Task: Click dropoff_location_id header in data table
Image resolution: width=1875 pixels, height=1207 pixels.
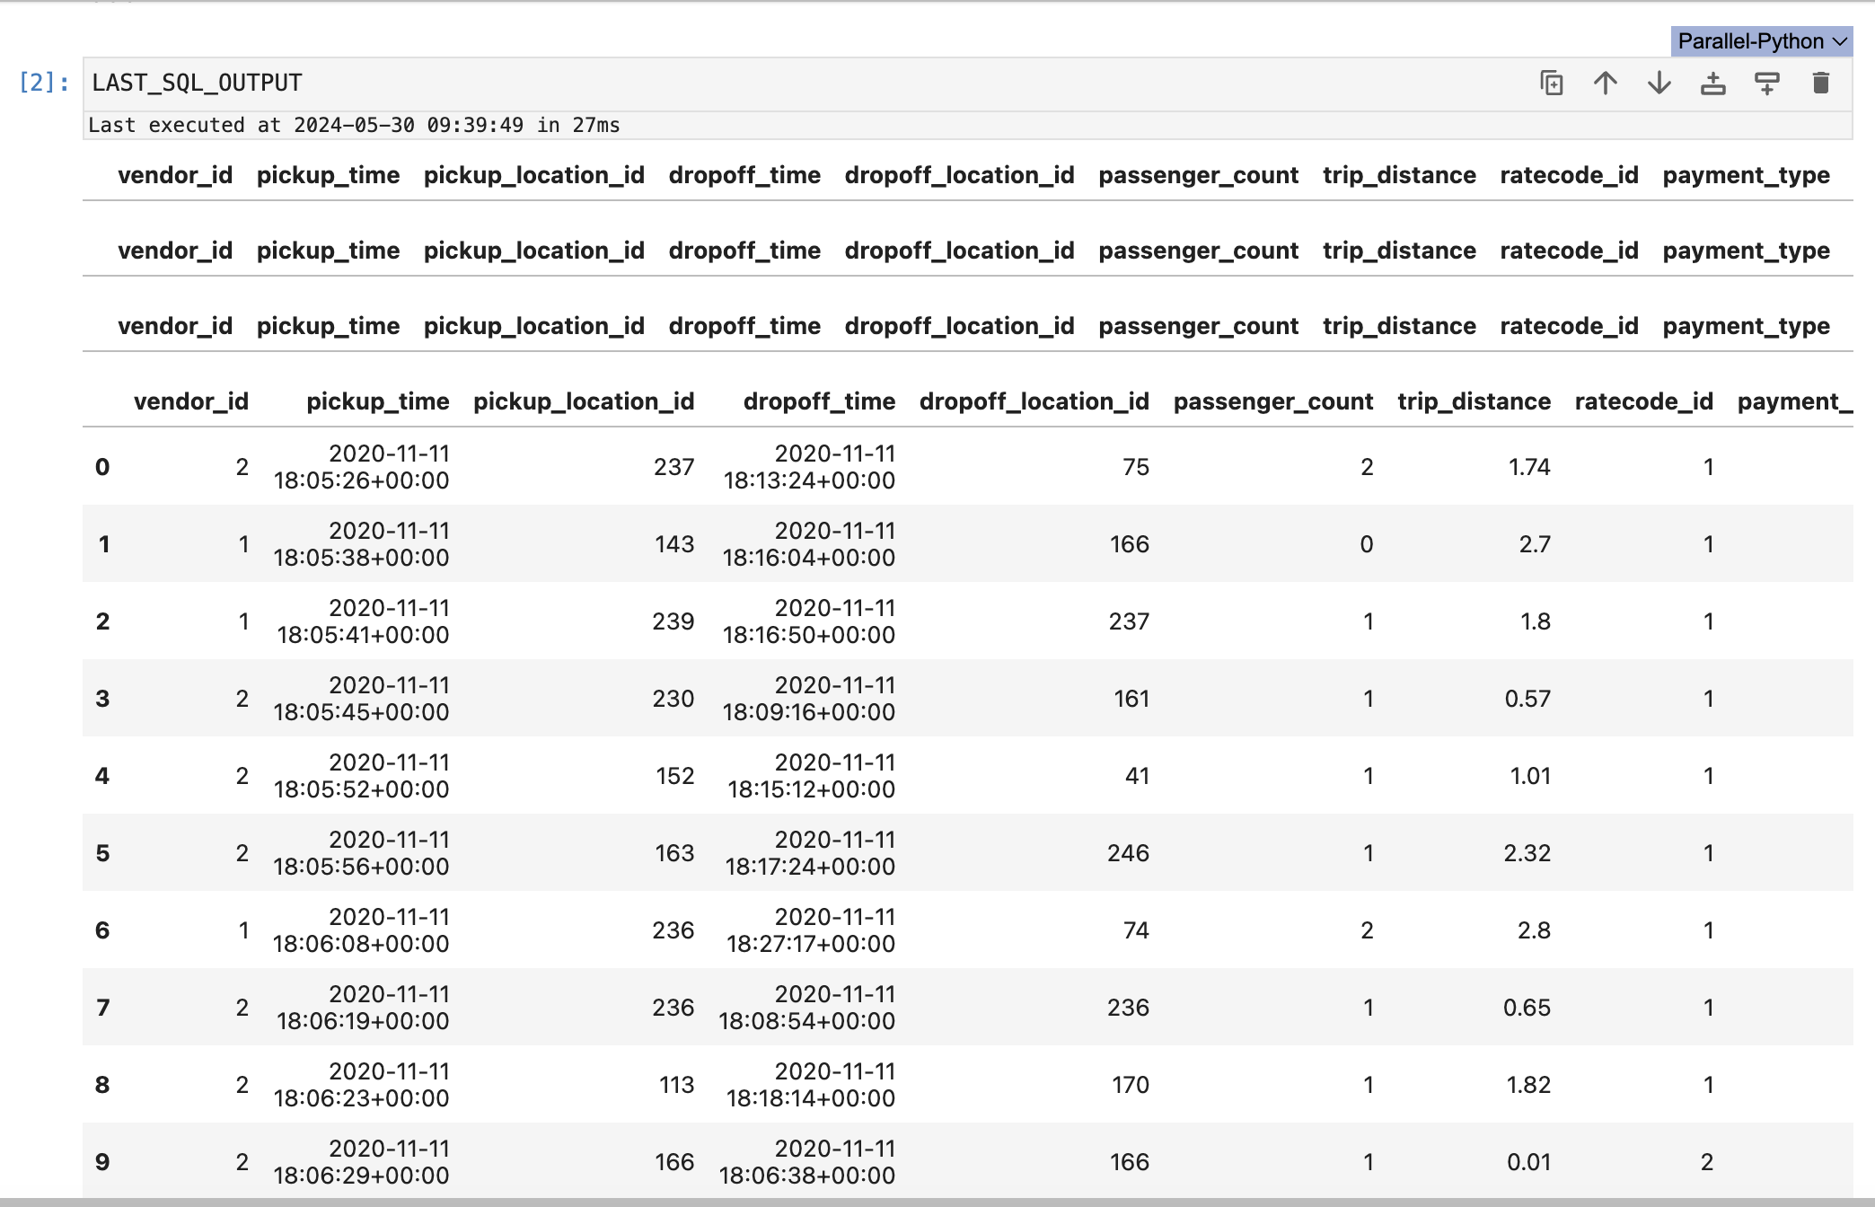Action: tap(1034, 401)
